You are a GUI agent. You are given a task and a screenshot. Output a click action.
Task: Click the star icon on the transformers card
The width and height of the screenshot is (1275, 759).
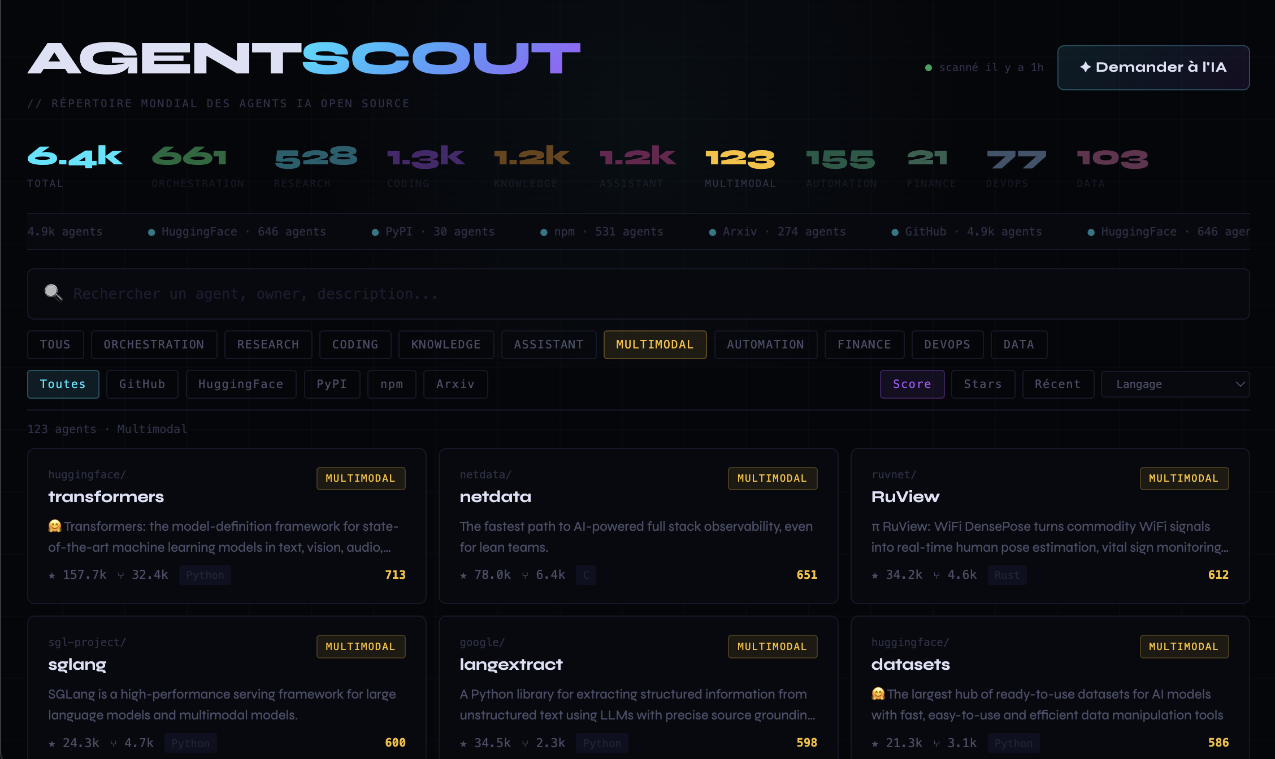(51, 575)
